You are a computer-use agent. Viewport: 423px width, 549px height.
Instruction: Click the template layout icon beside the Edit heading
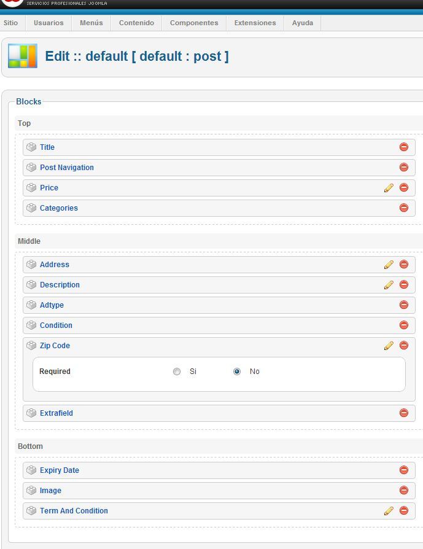(23, 56)
